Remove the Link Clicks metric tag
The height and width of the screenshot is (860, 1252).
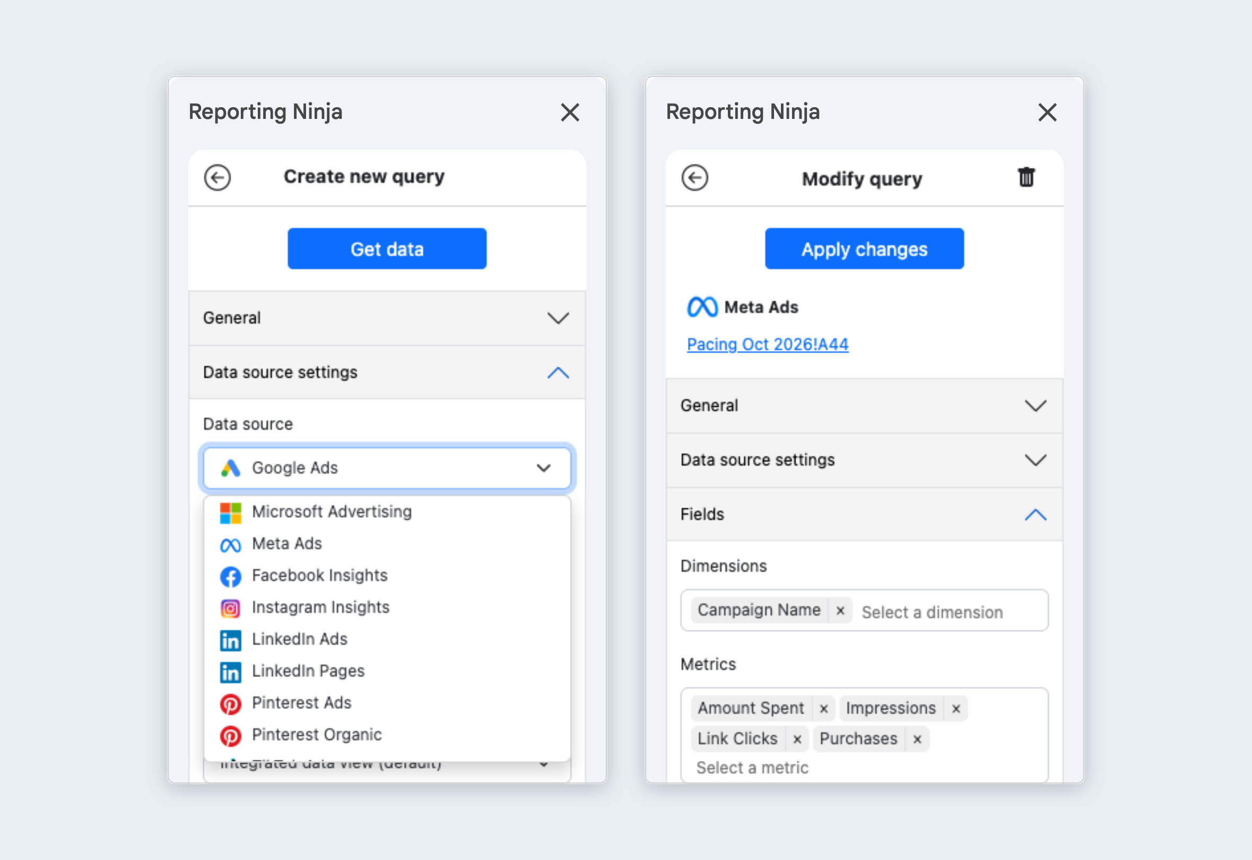797,739
